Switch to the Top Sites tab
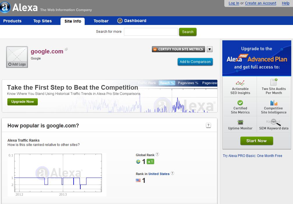Viewport: 293px width, 204px height. point(42,21)
